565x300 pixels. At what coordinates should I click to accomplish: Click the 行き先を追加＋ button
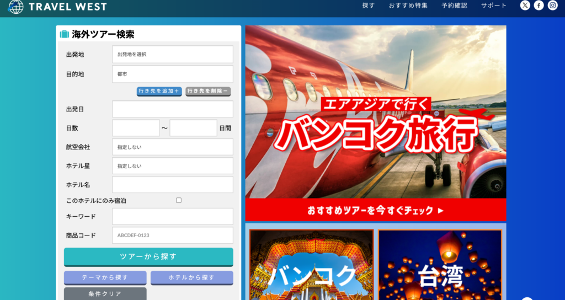click(x=159, y=91)
